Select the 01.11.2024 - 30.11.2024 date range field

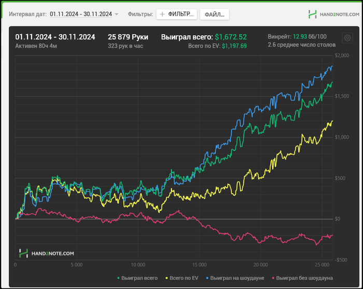coord(81,14)
